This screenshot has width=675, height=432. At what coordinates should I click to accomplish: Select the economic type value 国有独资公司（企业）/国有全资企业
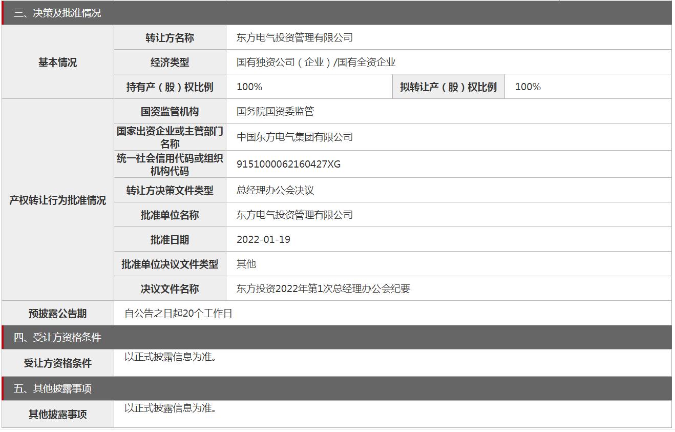pos(316,62)
